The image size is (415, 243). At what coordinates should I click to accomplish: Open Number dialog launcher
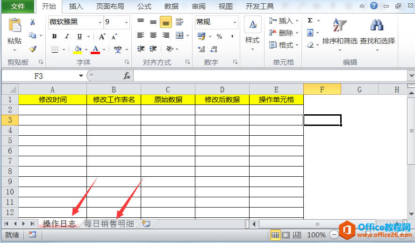235,62
